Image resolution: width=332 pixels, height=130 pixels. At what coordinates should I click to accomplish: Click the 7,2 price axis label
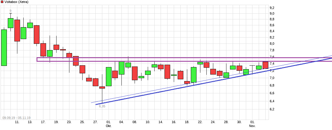272,71
